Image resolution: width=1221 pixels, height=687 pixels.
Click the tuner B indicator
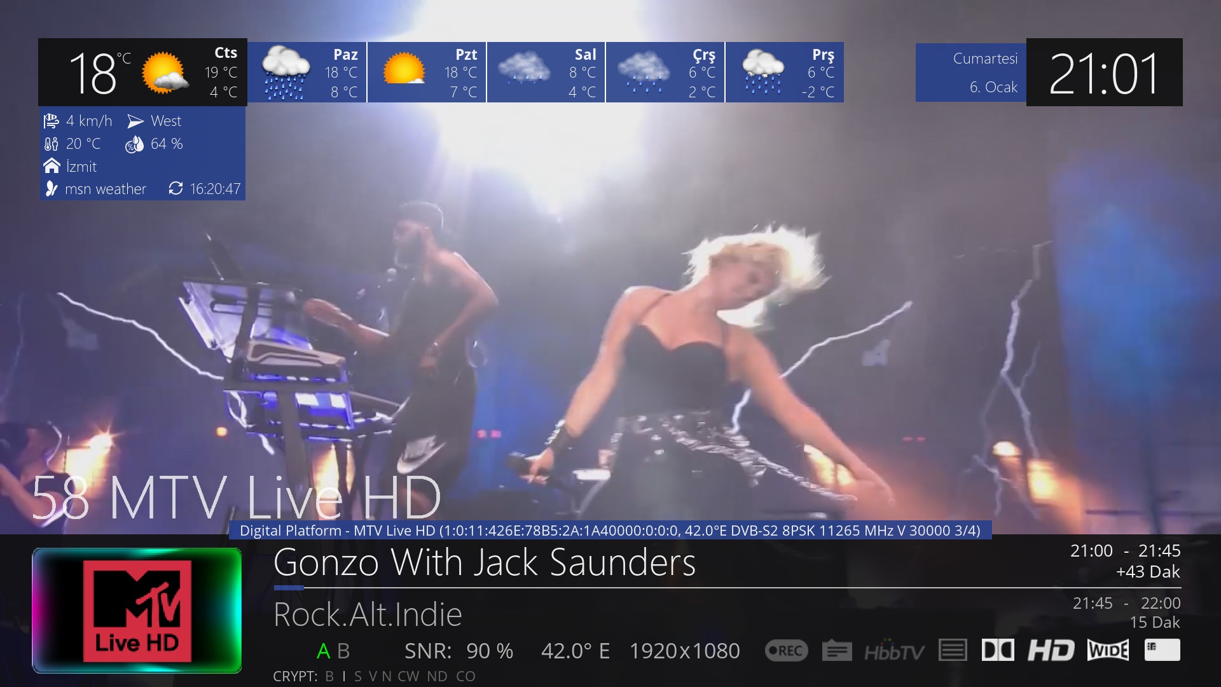343,651
